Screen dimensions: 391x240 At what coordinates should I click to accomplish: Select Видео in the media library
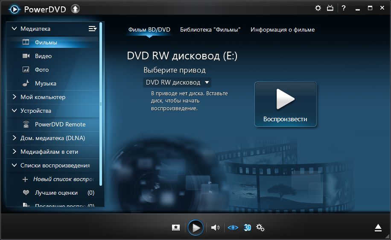[53, 56]
